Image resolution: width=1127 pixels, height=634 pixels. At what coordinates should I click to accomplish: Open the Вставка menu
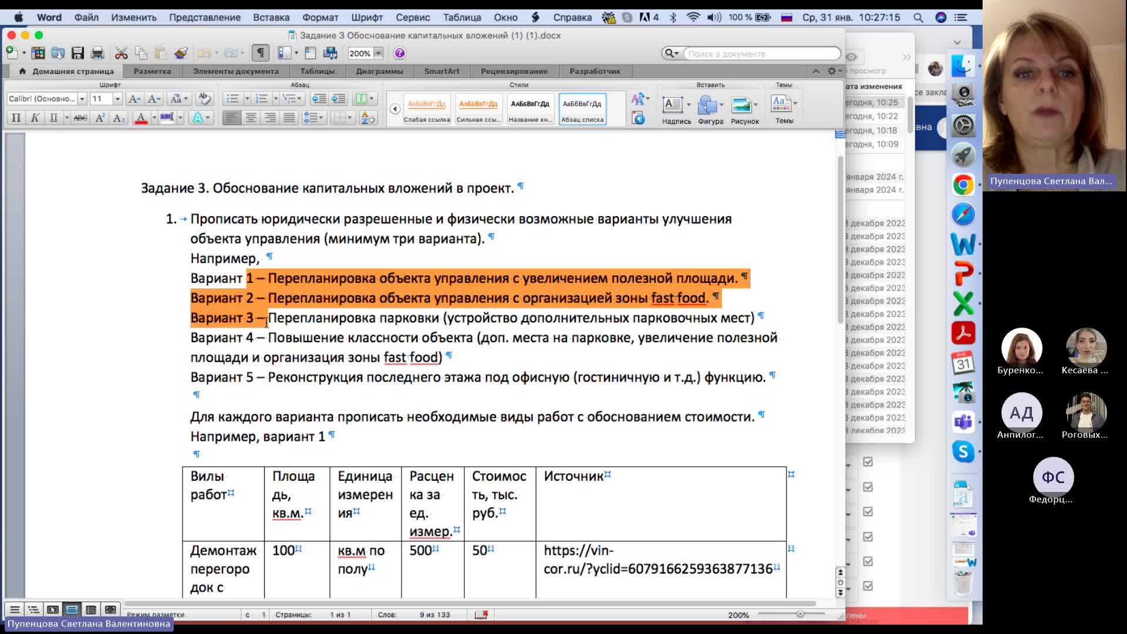coord(271,18)
